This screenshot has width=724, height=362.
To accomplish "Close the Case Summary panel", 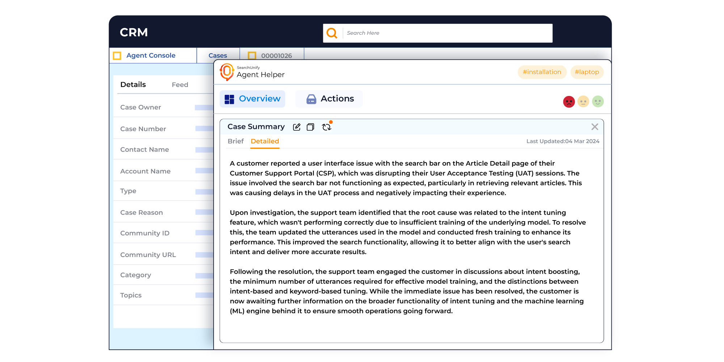I will pyautogui.click(x=595, y=127).
